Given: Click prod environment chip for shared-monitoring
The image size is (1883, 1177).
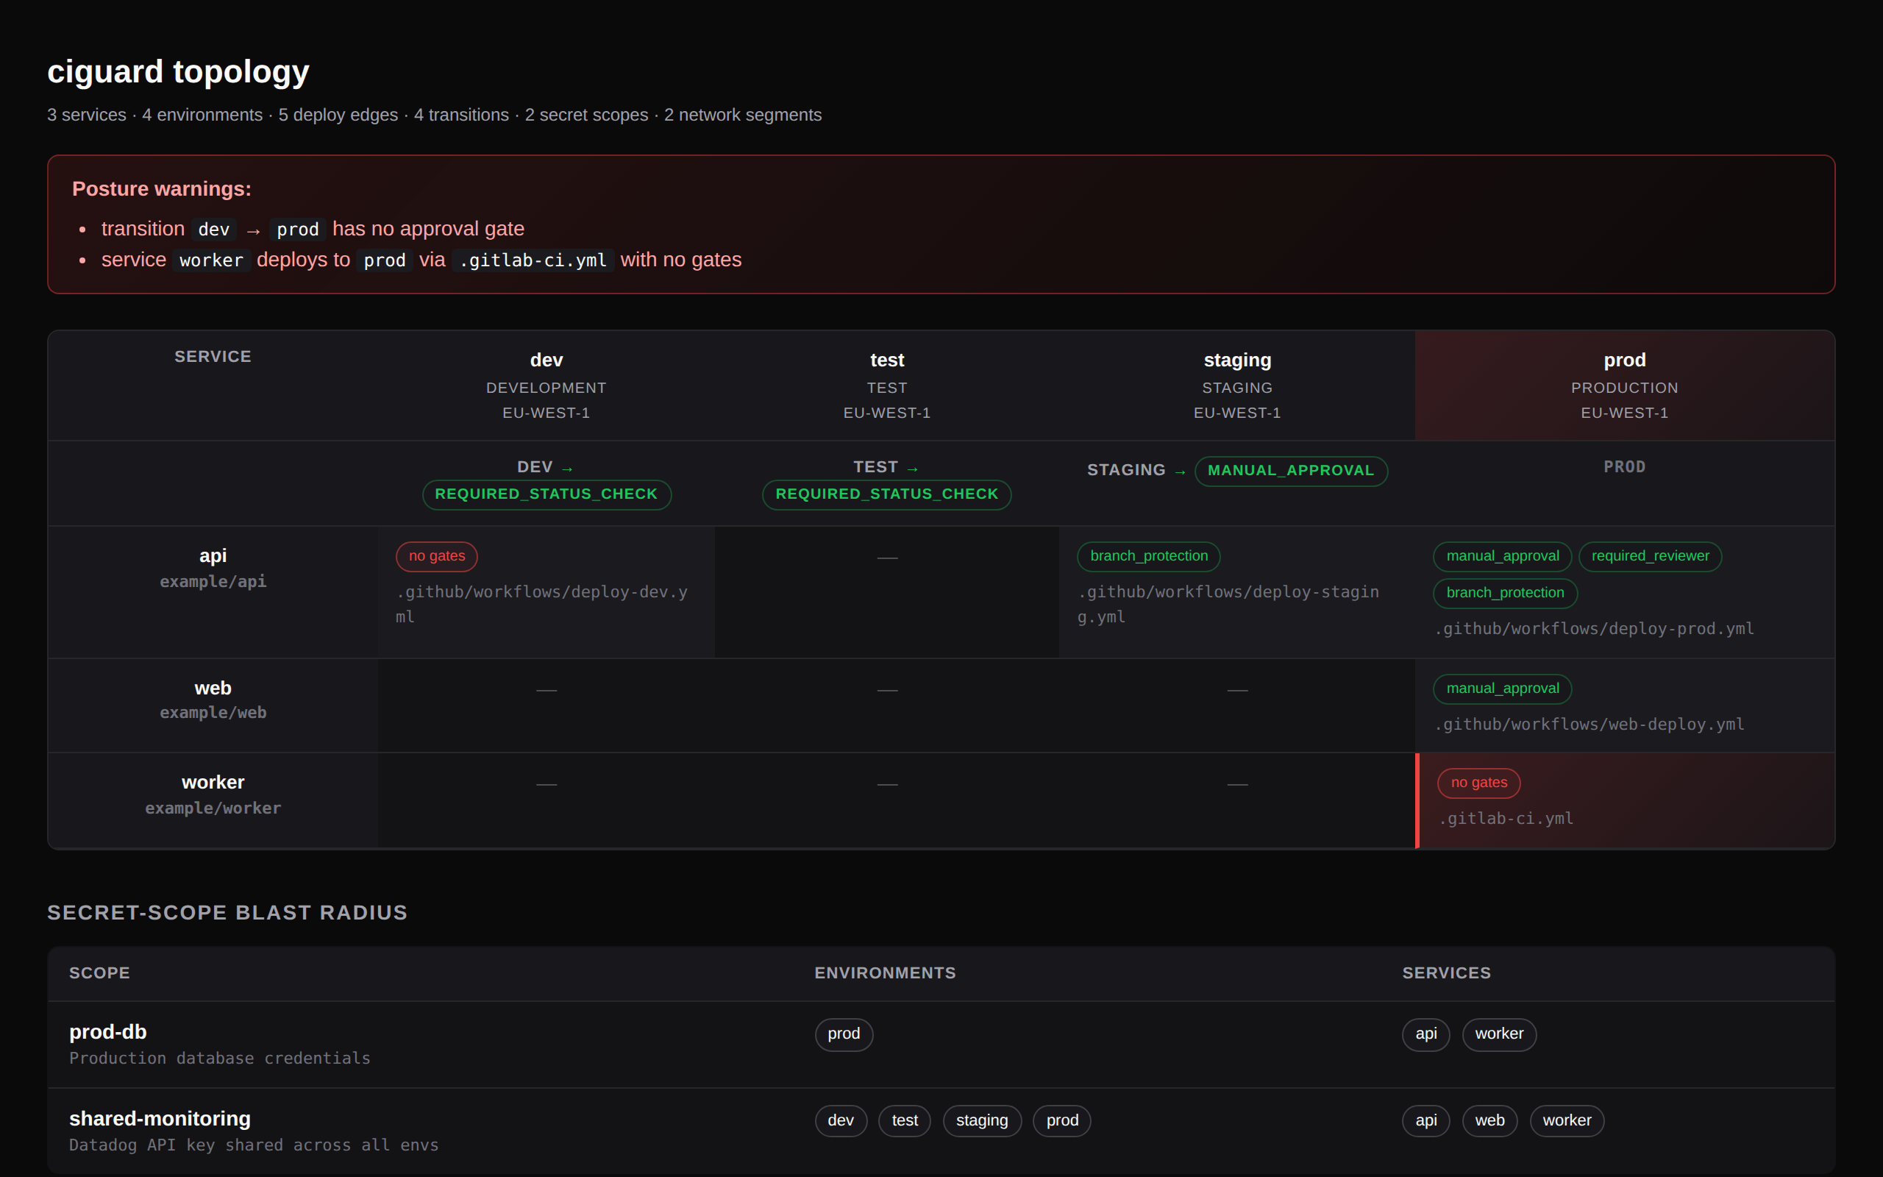Looking at the screenshot, I should (x=1062, y=1121).
